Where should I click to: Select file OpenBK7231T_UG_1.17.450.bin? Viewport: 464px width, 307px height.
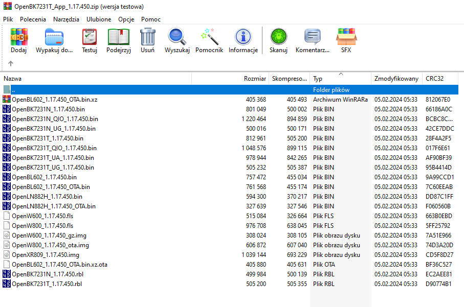tap(53, 168)
